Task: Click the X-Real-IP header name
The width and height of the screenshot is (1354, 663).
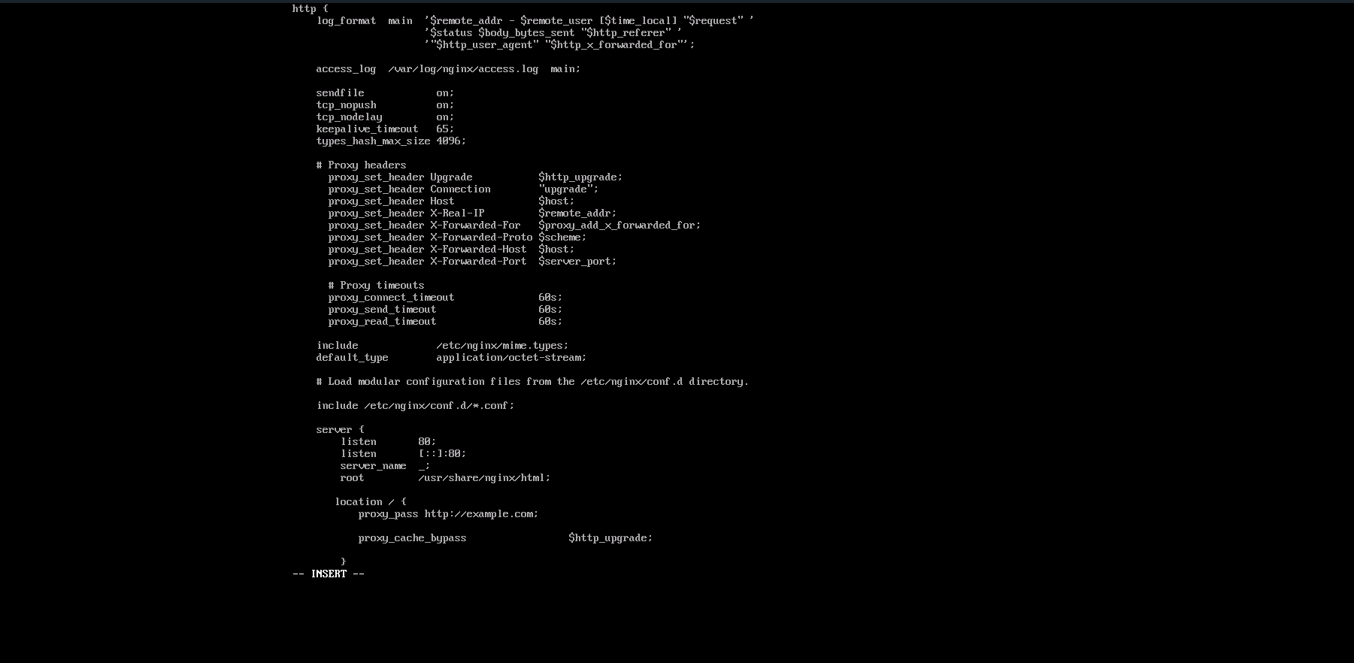Action: pos(457,213)
